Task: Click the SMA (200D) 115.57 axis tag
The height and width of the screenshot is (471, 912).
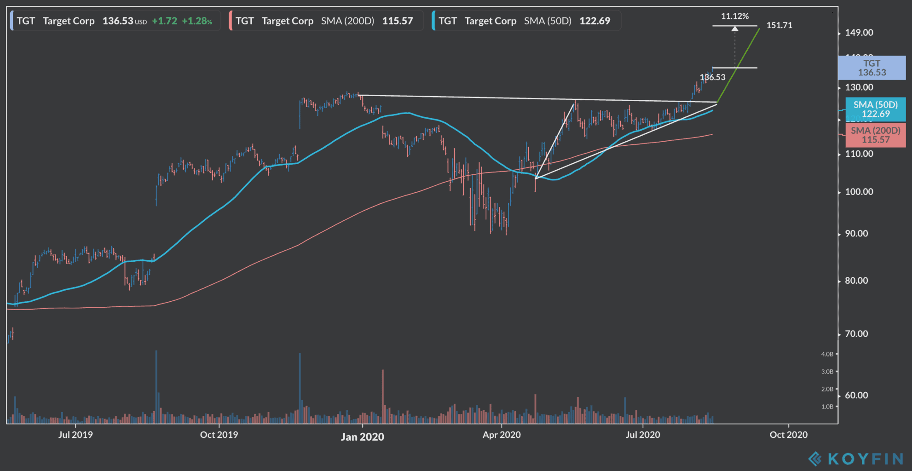Action: point(876,135)
